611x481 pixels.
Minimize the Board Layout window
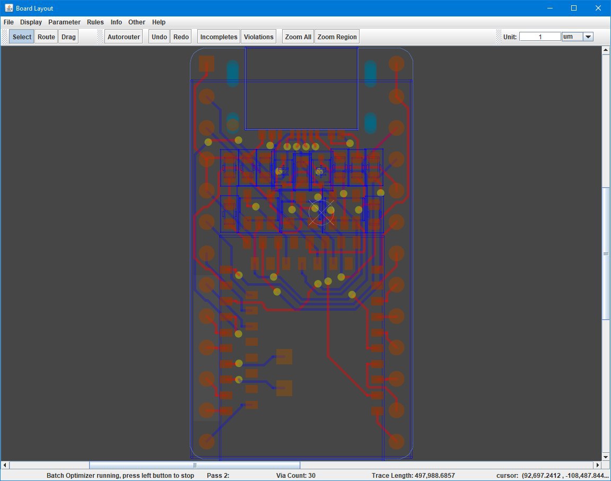550,8
